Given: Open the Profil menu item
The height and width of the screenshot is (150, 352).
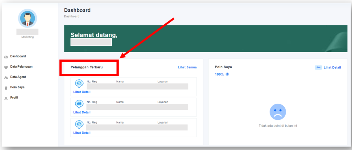Looking at the screenshot, I should coord(14,97).
